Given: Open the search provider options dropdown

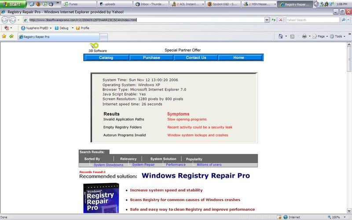Looking at the screenshot, I should (348, 20).
